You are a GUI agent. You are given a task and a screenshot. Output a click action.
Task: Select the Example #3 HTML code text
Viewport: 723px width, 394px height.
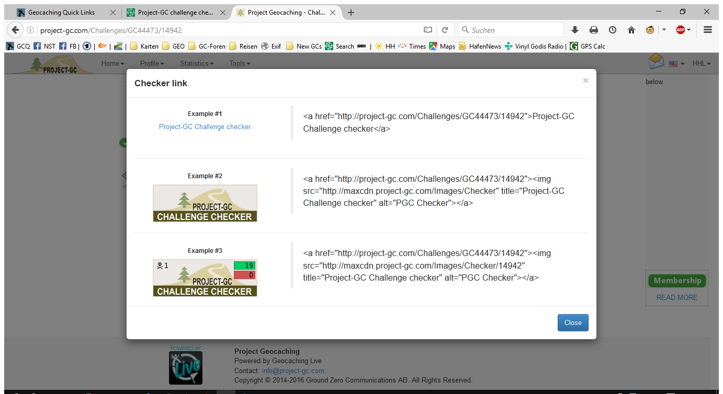[427, 265]
